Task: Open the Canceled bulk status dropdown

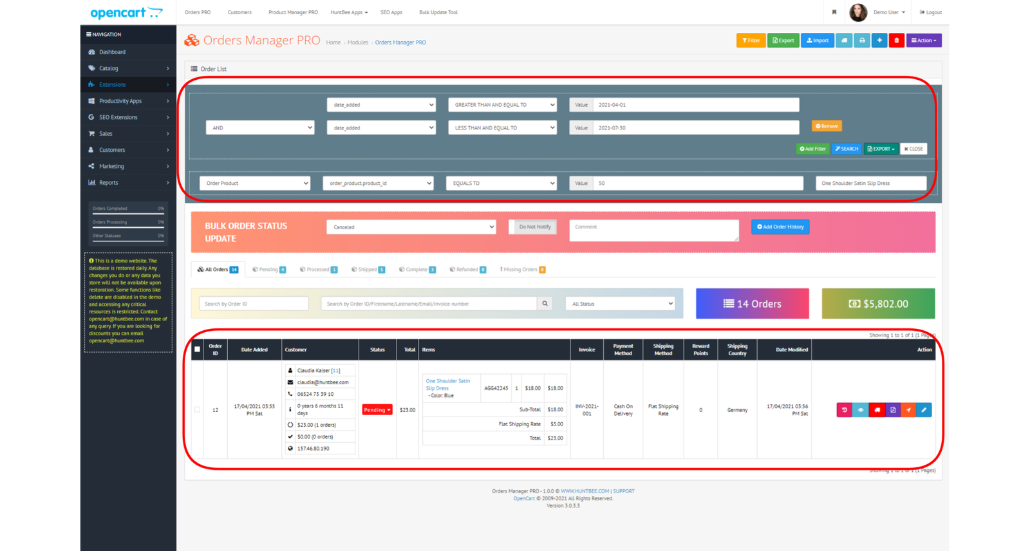Action: (412, 227)
